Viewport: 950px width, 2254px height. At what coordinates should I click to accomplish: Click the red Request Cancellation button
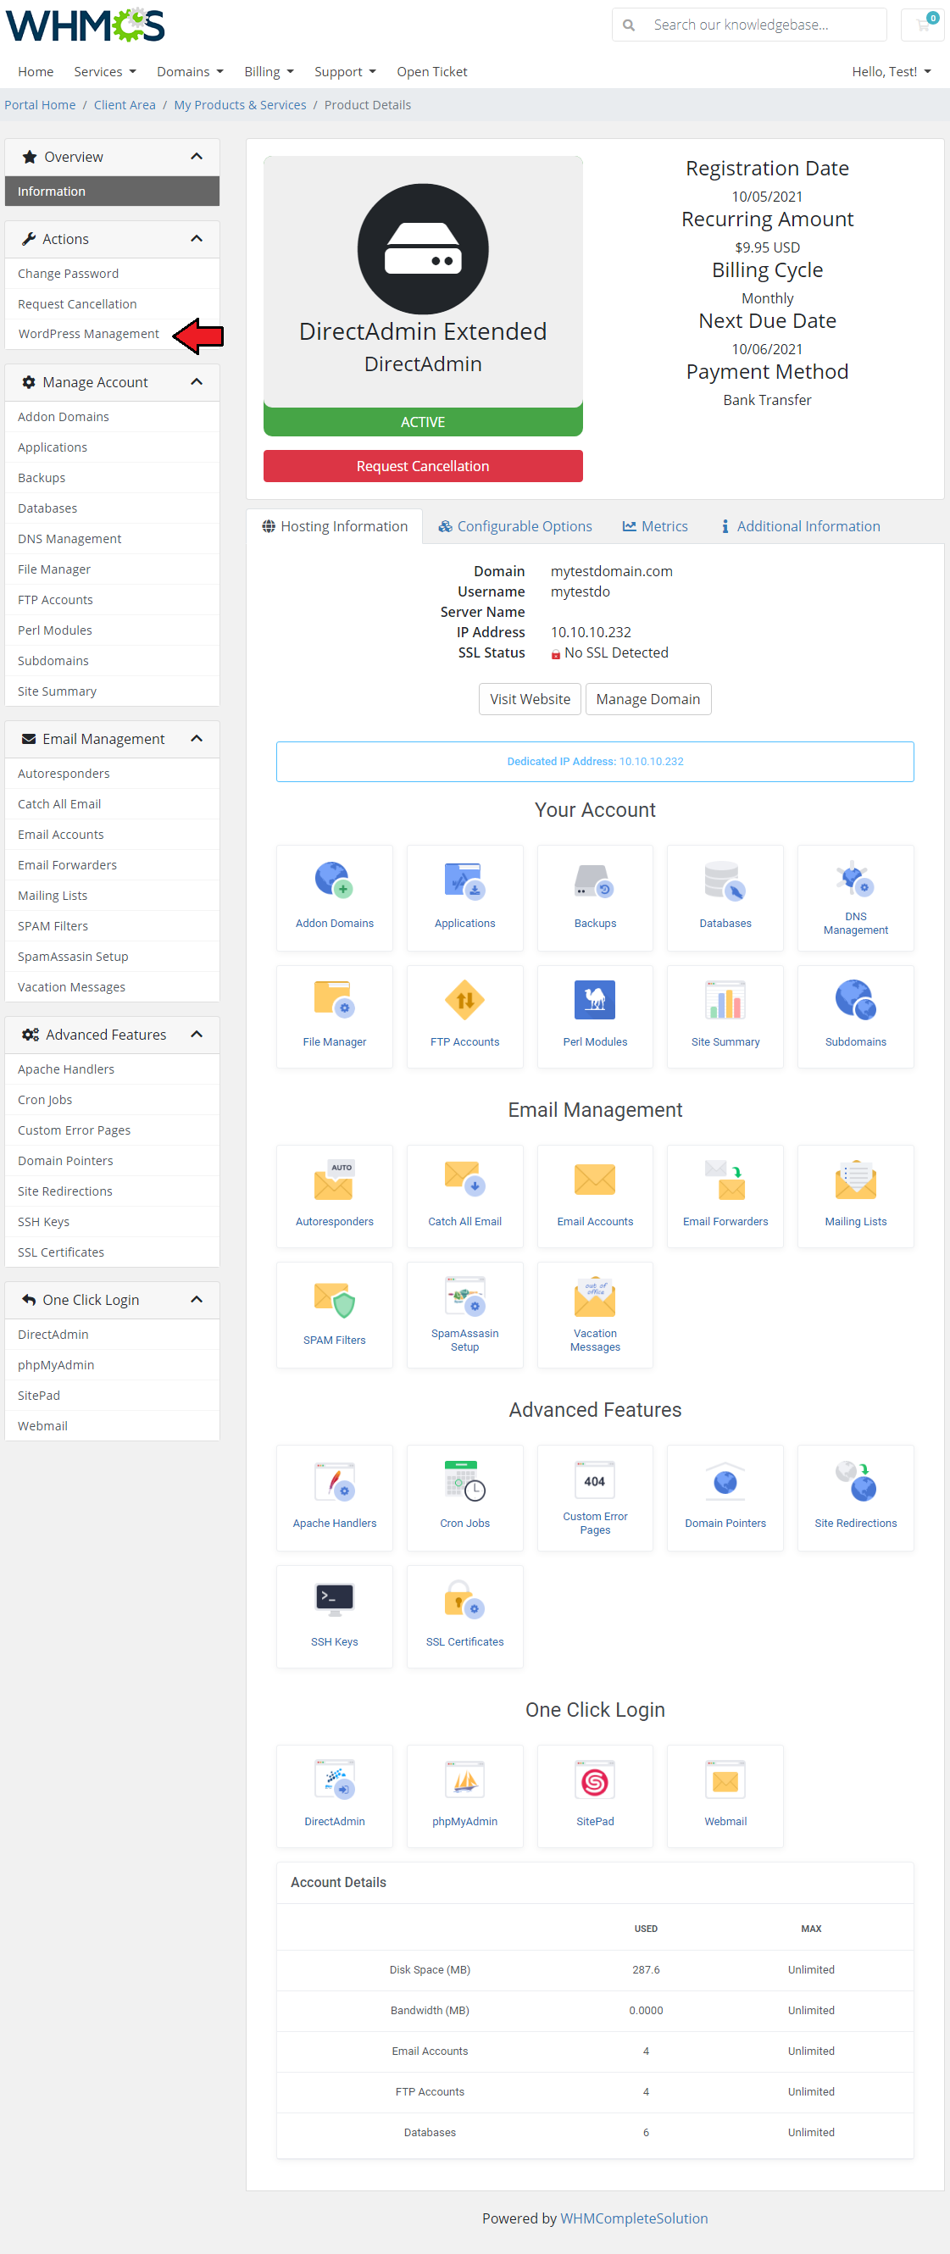[423, 466]
